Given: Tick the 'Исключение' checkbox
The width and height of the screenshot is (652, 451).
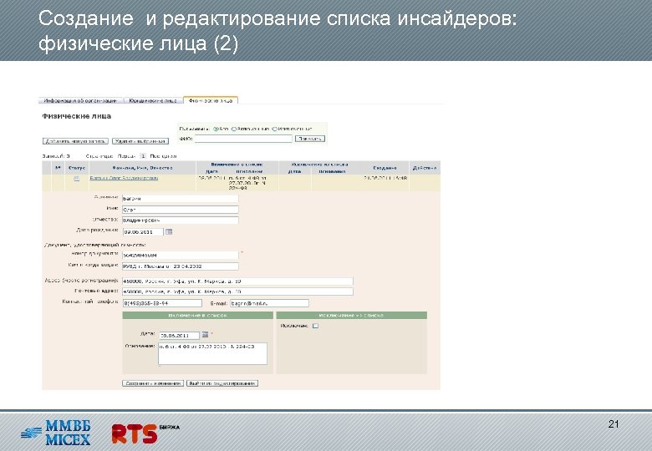Looking at the screenshot, I should 315,326.
